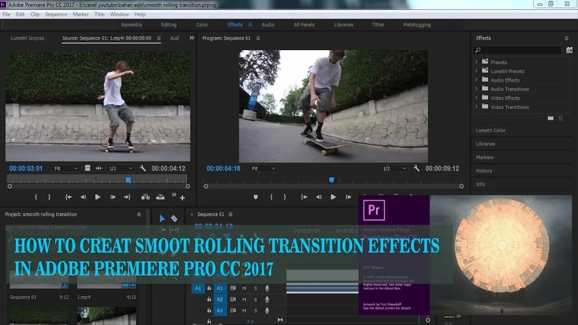Click New Custom Bin icon in Effects

[550, 118]
